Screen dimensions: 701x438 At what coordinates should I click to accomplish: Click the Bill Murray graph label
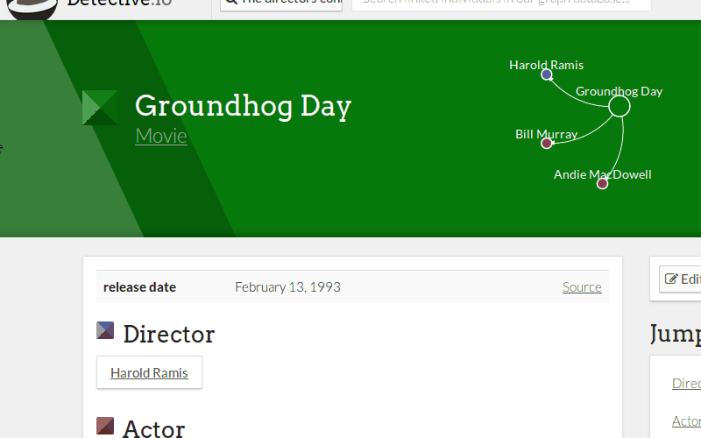pos(546,134)
